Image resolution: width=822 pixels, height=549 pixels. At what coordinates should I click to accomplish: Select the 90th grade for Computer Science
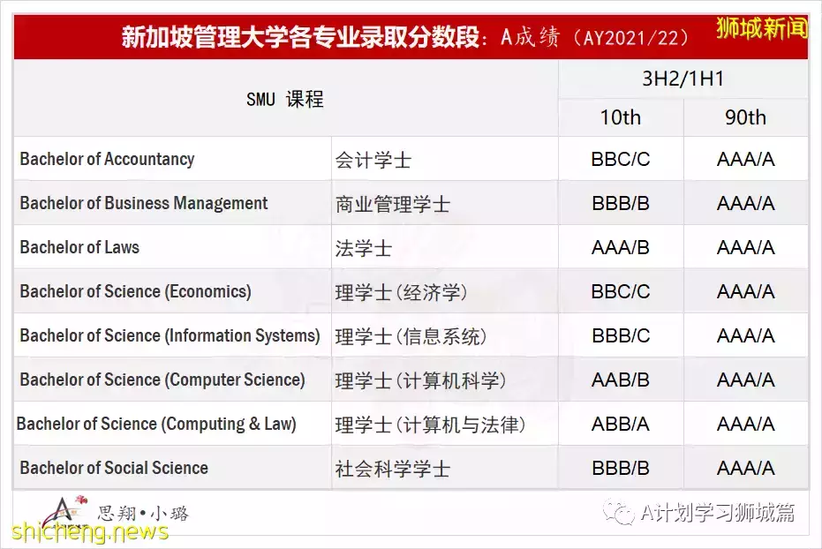pos(745,380)
